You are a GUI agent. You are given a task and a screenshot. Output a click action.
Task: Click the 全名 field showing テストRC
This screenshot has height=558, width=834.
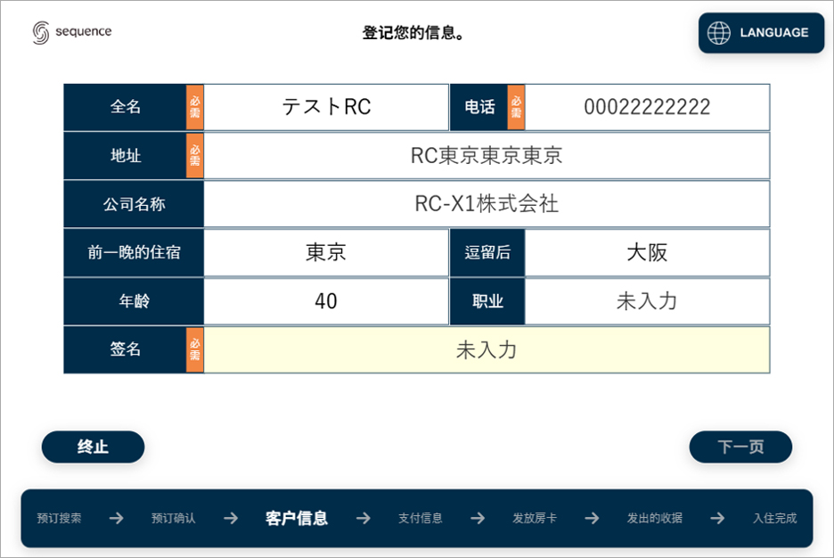[x=326, y=107]
